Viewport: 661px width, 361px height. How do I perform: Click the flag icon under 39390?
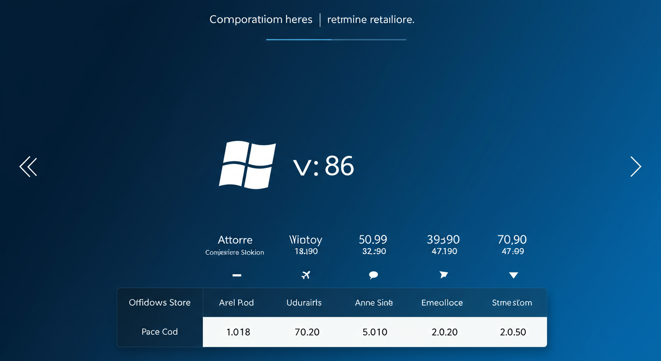coord(444,275)
